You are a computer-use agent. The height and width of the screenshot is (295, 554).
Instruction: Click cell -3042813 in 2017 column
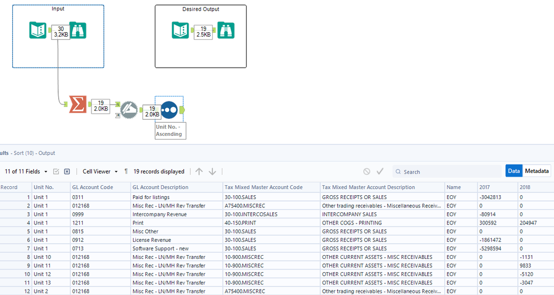497,197
